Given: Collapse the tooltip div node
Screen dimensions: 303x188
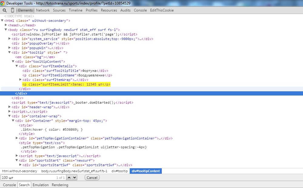Looking at the screenshot, I should 9,52.
